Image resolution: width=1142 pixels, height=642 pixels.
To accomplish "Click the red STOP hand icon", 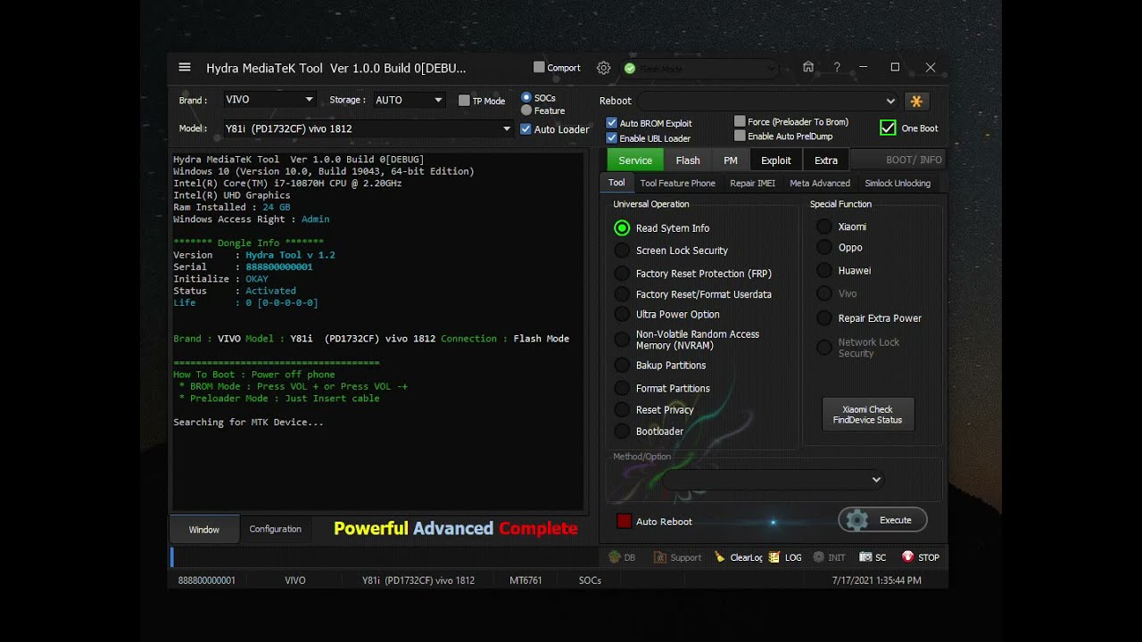I will 907,557.
